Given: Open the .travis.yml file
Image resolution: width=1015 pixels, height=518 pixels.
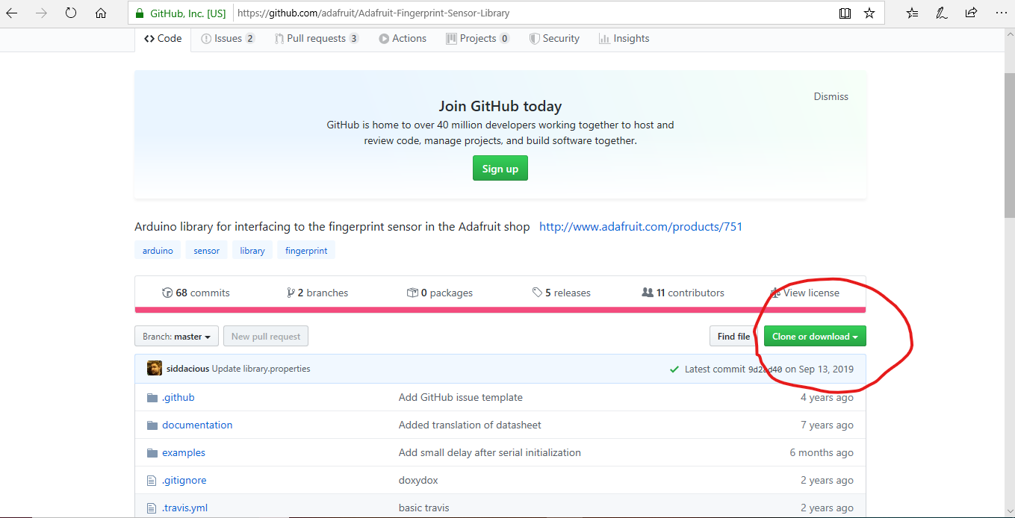Looking at the screenshot, I should pyautogui.click(x=185, y=508).
